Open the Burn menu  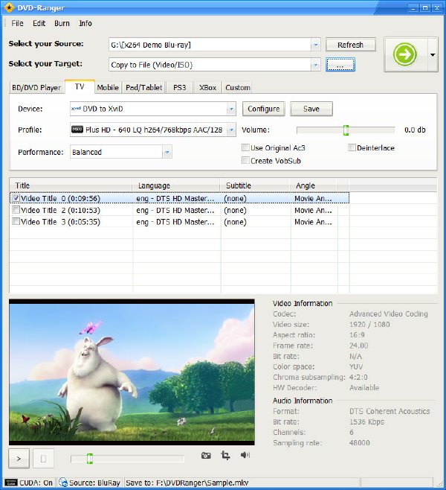coord(62,23)
